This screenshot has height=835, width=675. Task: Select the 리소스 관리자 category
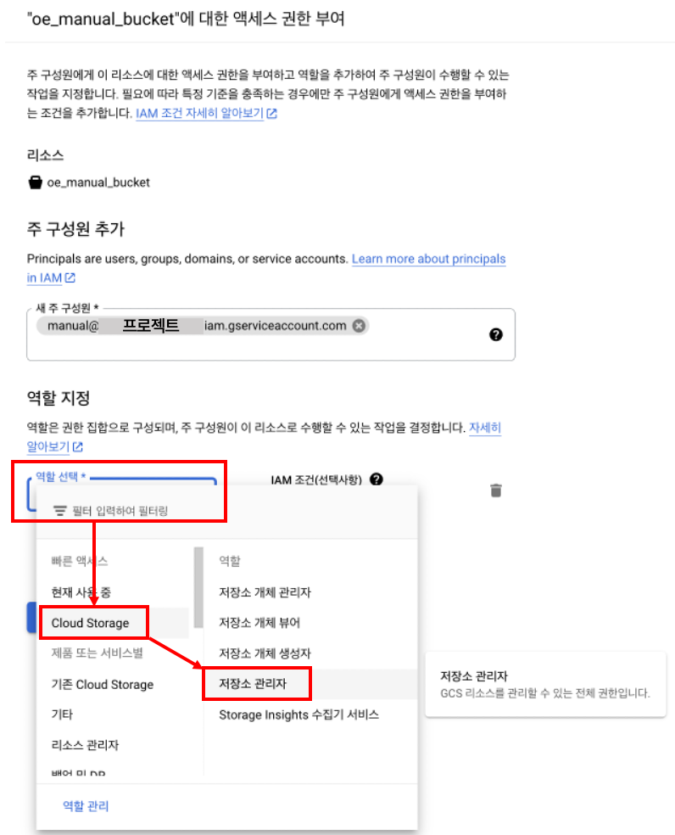(85, 745)
